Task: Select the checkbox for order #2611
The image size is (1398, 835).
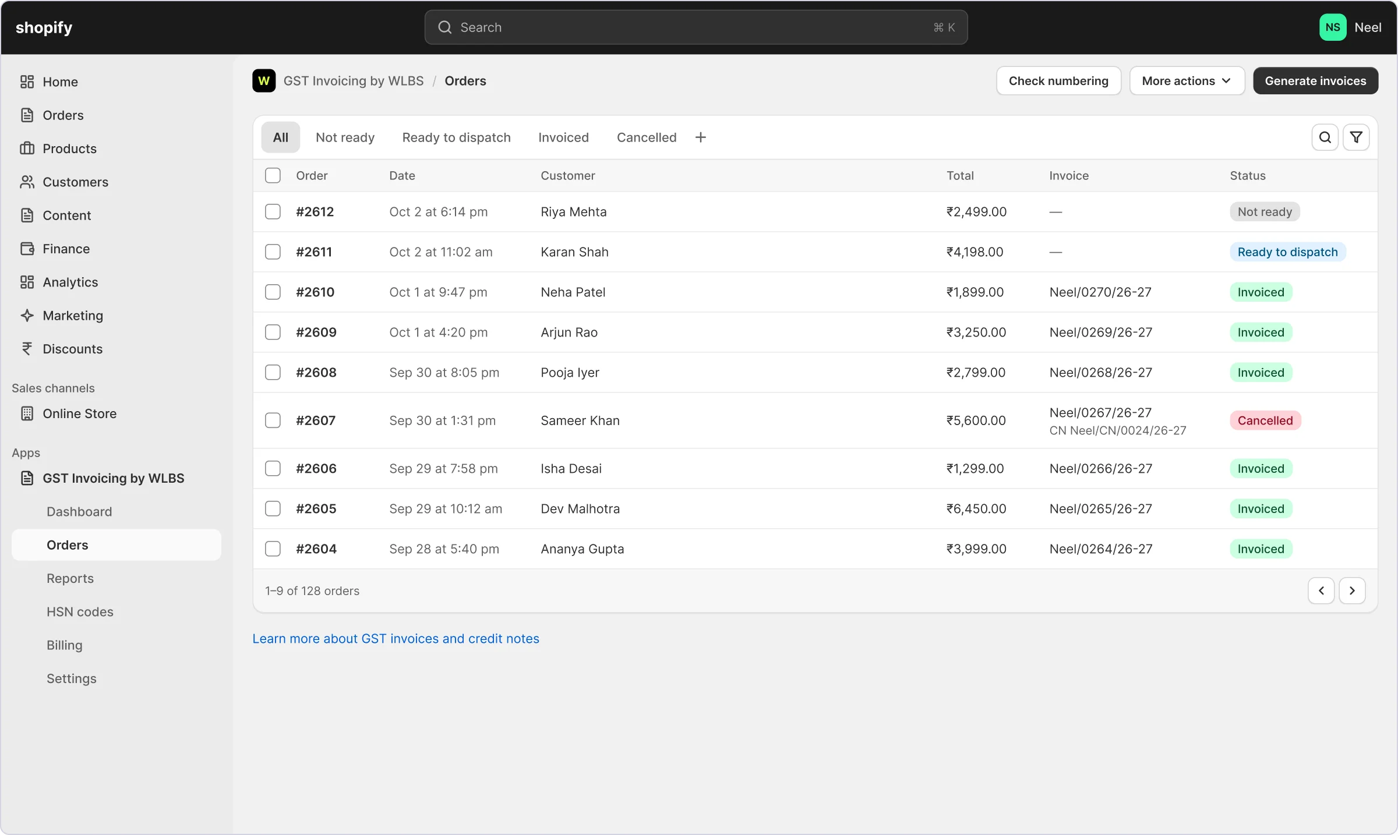Action: click(273, 252)
